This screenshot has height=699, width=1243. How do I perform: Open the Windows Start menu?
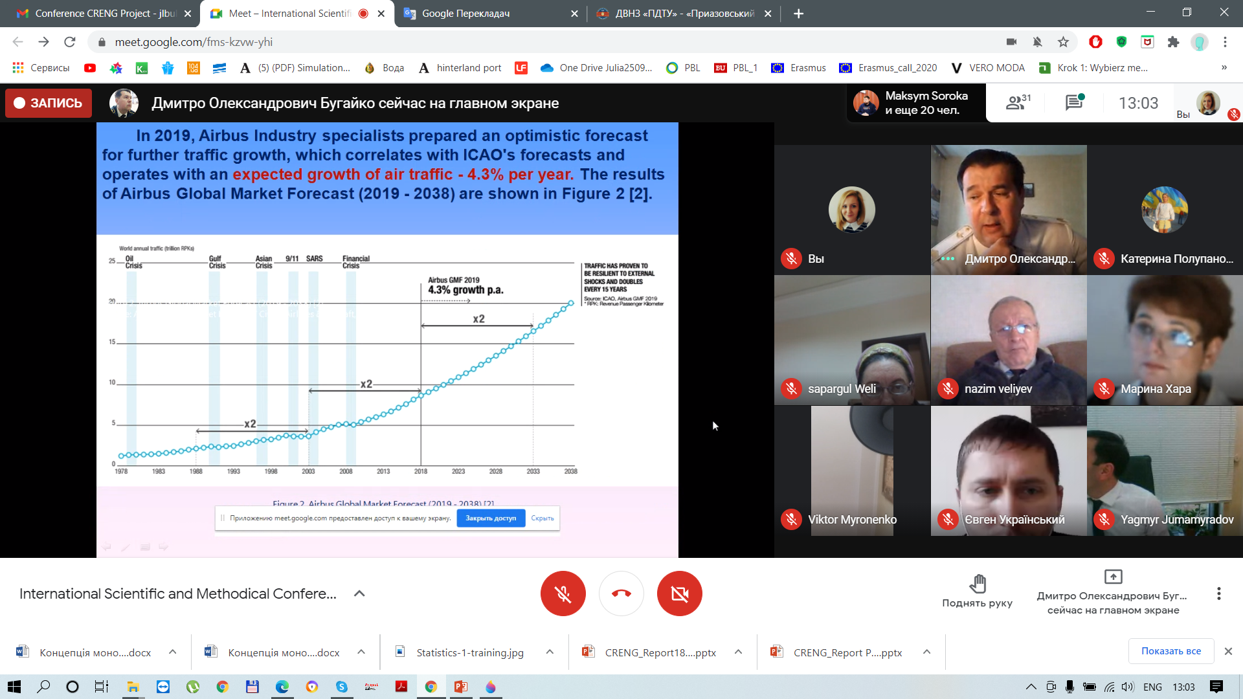14,687
